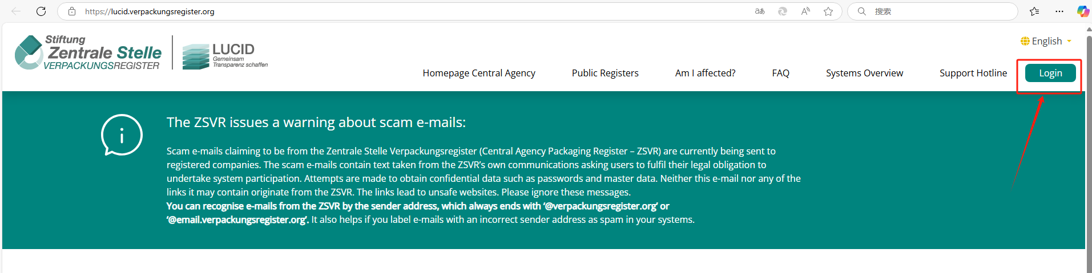Open browser settings three-dot menu
The width and height of the screenshot is (1092, 273).
click(x=1059, y=11)
